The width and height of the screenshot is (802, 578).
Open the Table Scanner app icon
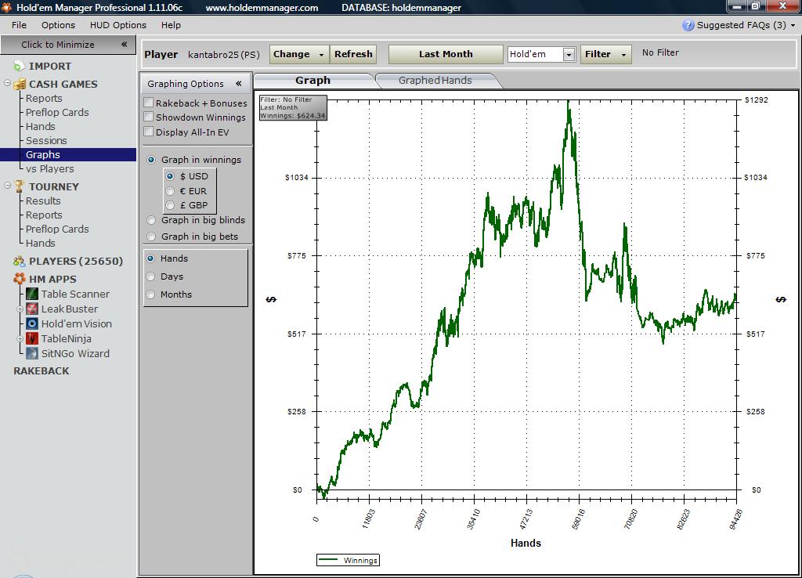(31, 294)
